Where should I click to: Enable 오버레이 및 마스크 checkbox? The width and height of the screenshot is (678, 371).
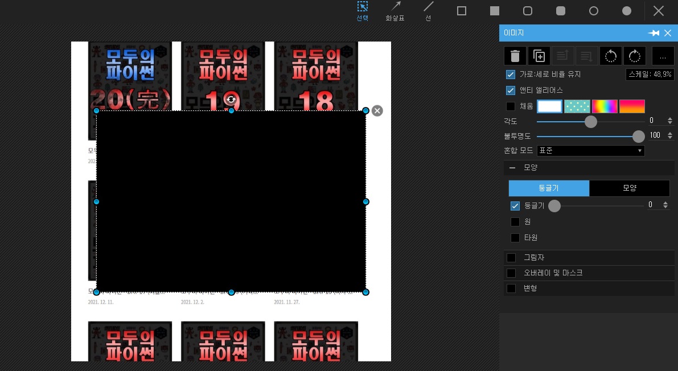click(511, 273)
